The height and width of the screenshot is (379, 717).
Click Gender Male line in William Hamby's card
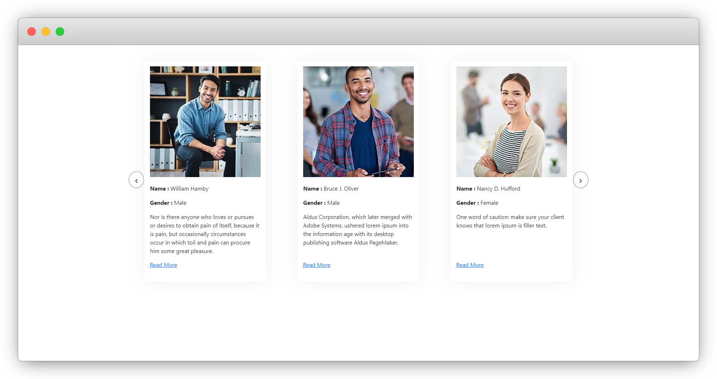pyautogui.click(x=168, y=203)
